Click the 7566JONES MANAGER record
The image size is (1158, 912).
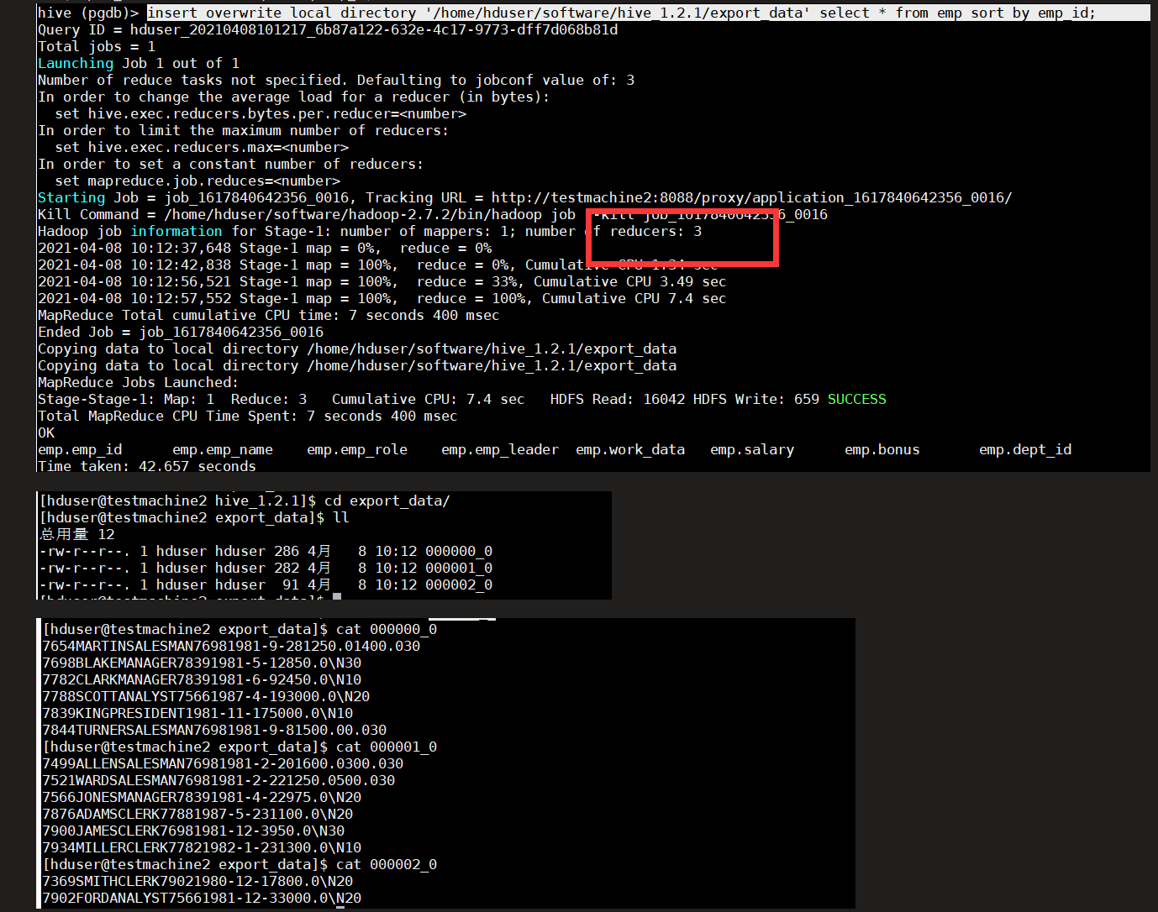click(202, 797)
